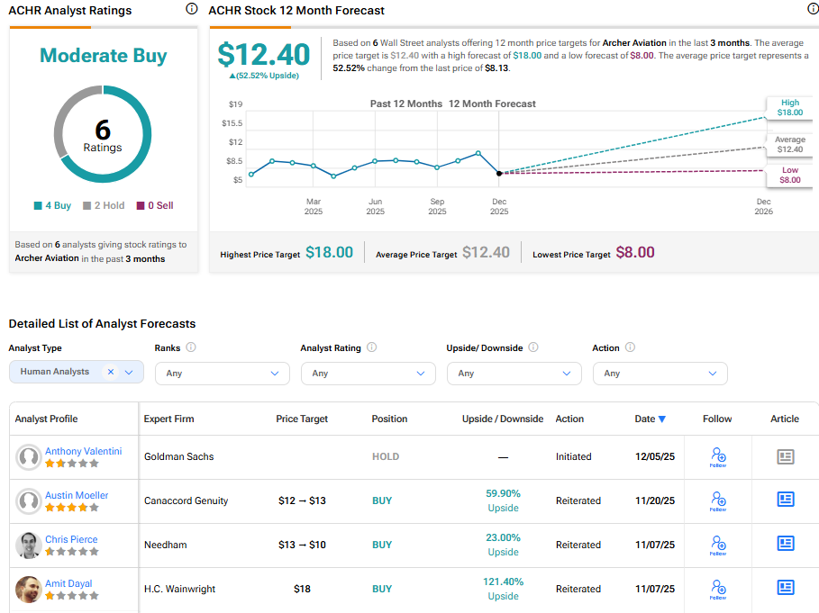Viewport: 819px width, 613px height.
Task: Expand the Upside/Downside filter dropdown
Action: pos(514,373)
